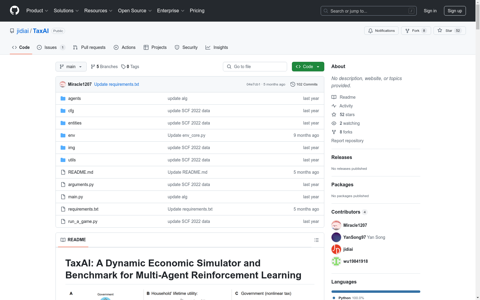Click the forks icon in About
The image size is (480, 300).
334,132
